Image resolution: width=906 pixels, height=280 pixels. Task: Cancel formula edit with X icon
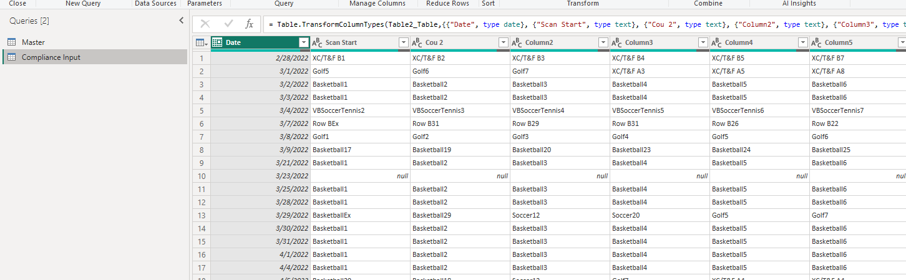point(205,24)
